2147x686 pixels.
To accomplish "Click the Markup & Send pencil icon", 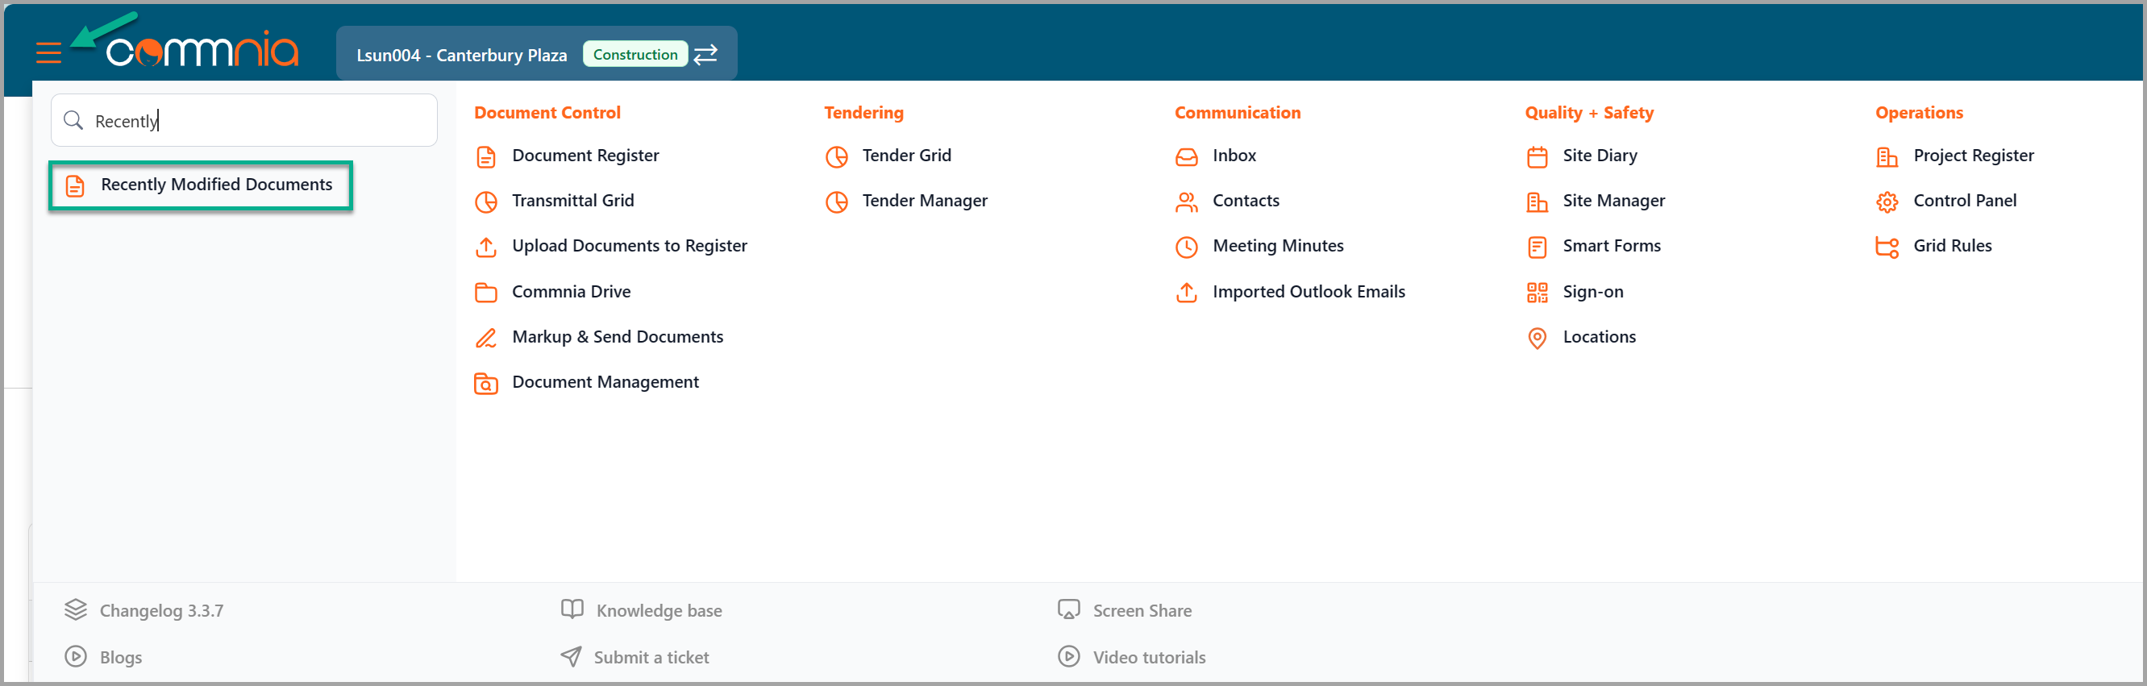I will pyautogui.click(x=486, y=338).
